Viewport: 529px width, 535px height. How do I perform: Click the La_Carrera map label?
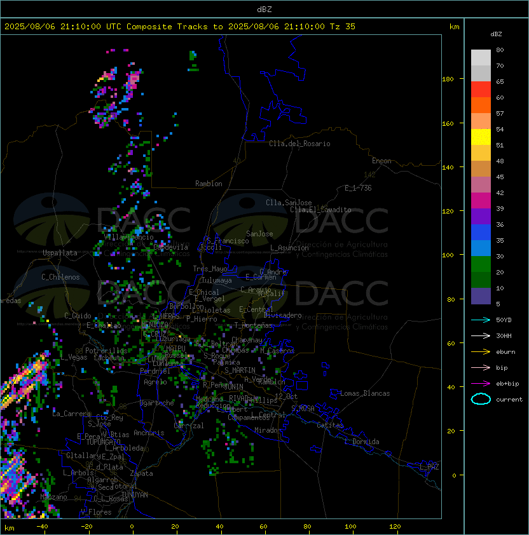[72, 414]
